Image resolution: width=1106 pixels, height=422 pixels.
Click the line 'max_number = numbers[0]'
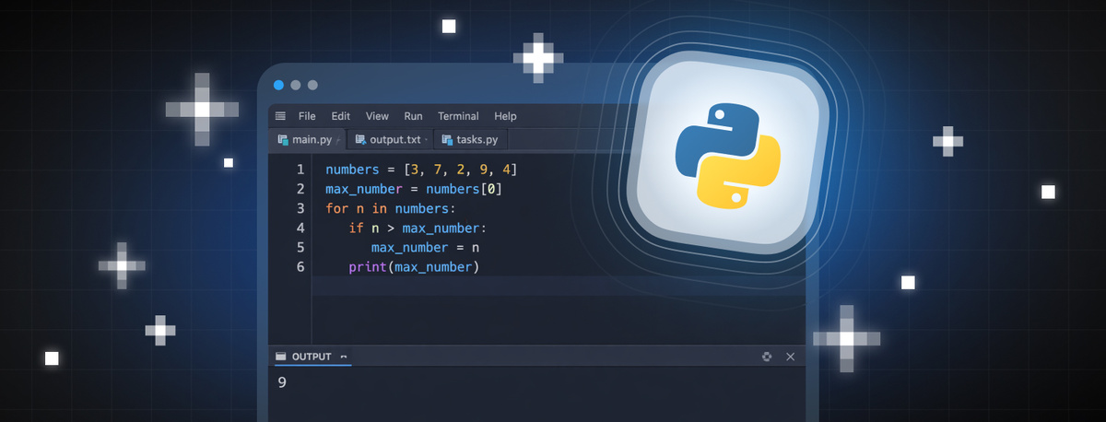pyautogui.click(x=414, y=189)
